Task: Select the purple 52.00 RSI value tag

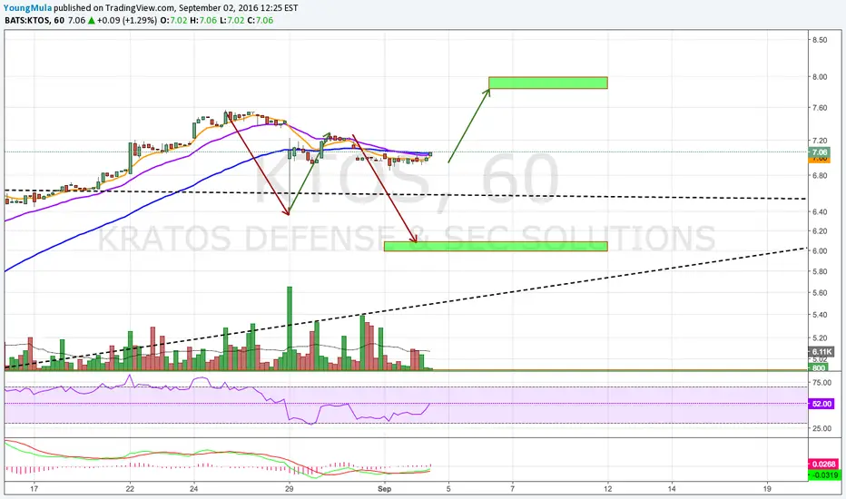Action: [x=821, y=404]
